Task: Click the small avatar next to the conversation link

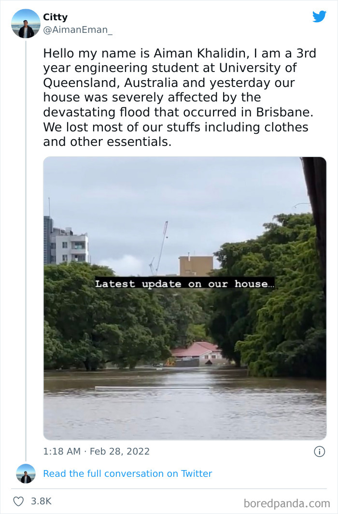Action: click(26, 474)
